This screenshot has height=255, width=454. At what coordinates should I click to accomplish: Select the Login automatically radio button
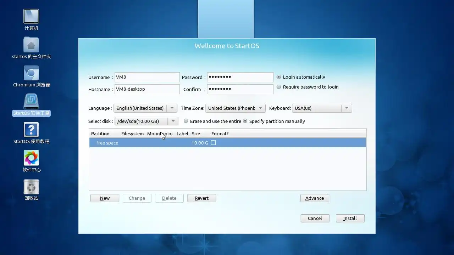pos(279,77)
